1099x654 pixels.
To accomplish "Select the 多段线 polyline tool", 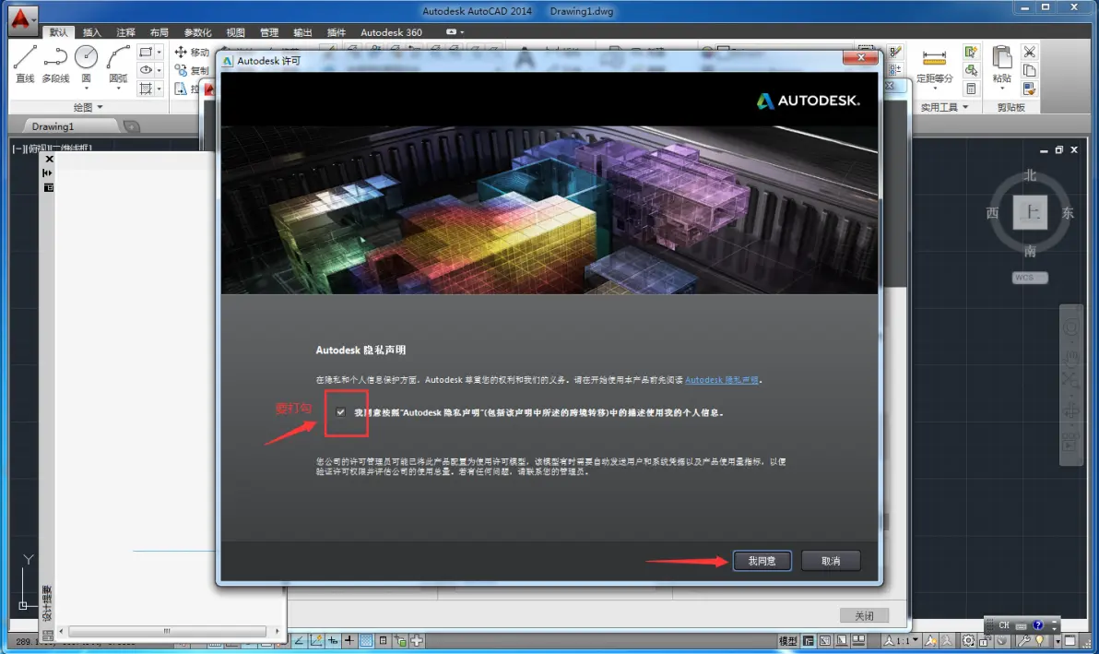I will tap(55, 65).
